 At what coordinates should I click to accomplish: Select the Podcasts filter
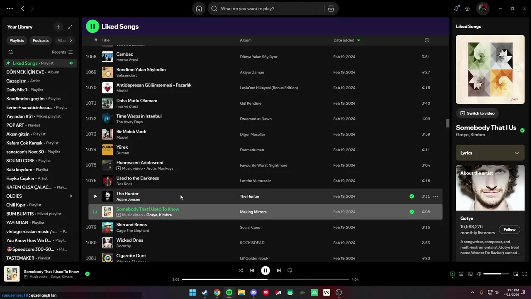41,40
